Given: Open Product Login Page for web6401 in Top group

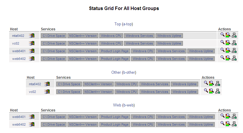Looking at the screenshot, I should click(x=115, y=51).
